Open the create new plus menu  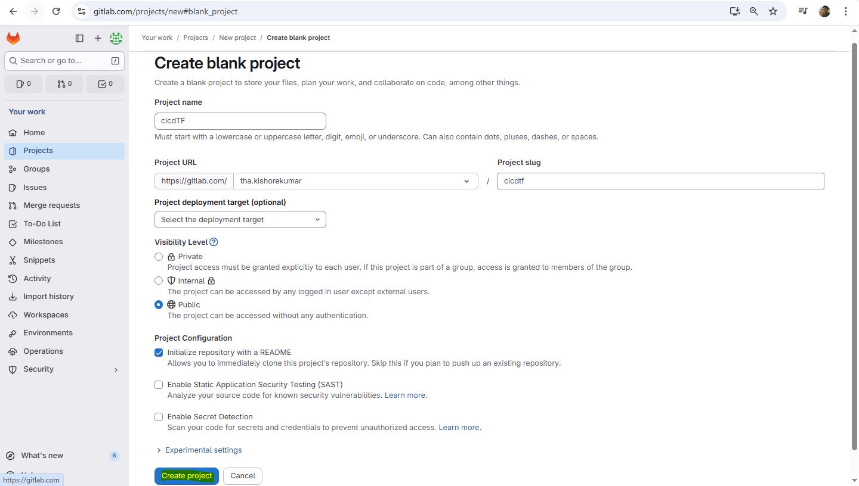(98, 38)
